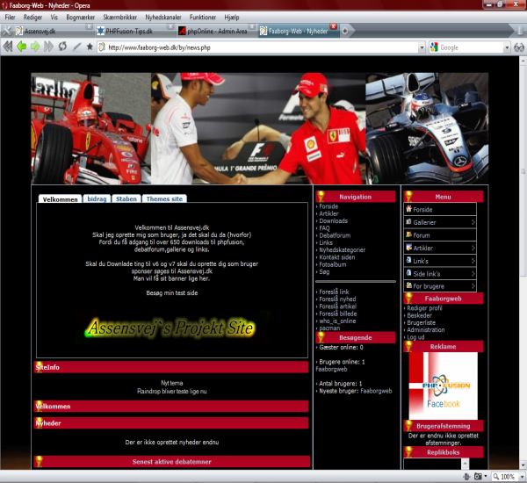Screen dimensions: 527x483
Task: Close the Faaborg-Web - Nyheder tab
Action: [x=333, y=26]
